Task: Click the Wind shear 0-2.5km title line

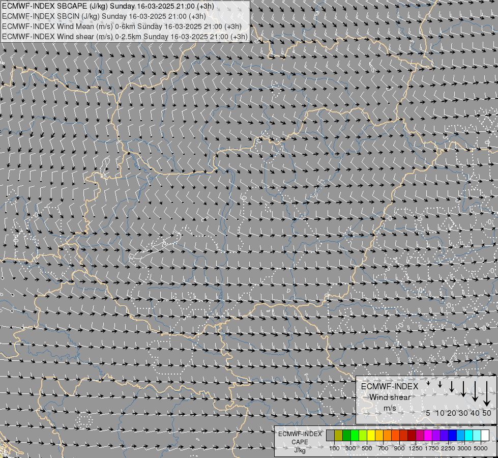Action: (125, 37)
